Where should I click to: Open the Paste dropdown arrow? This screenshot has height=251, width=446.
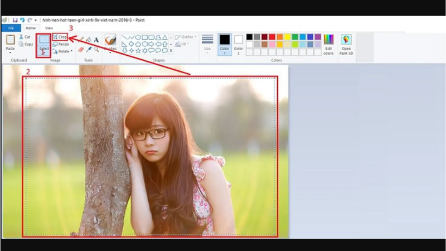point(10,53)
